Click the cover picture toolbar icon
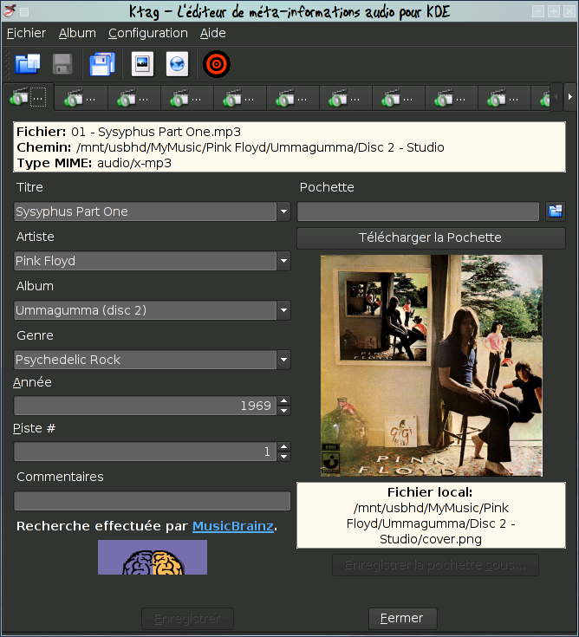The image size is (579, 637). pos(142,64)
